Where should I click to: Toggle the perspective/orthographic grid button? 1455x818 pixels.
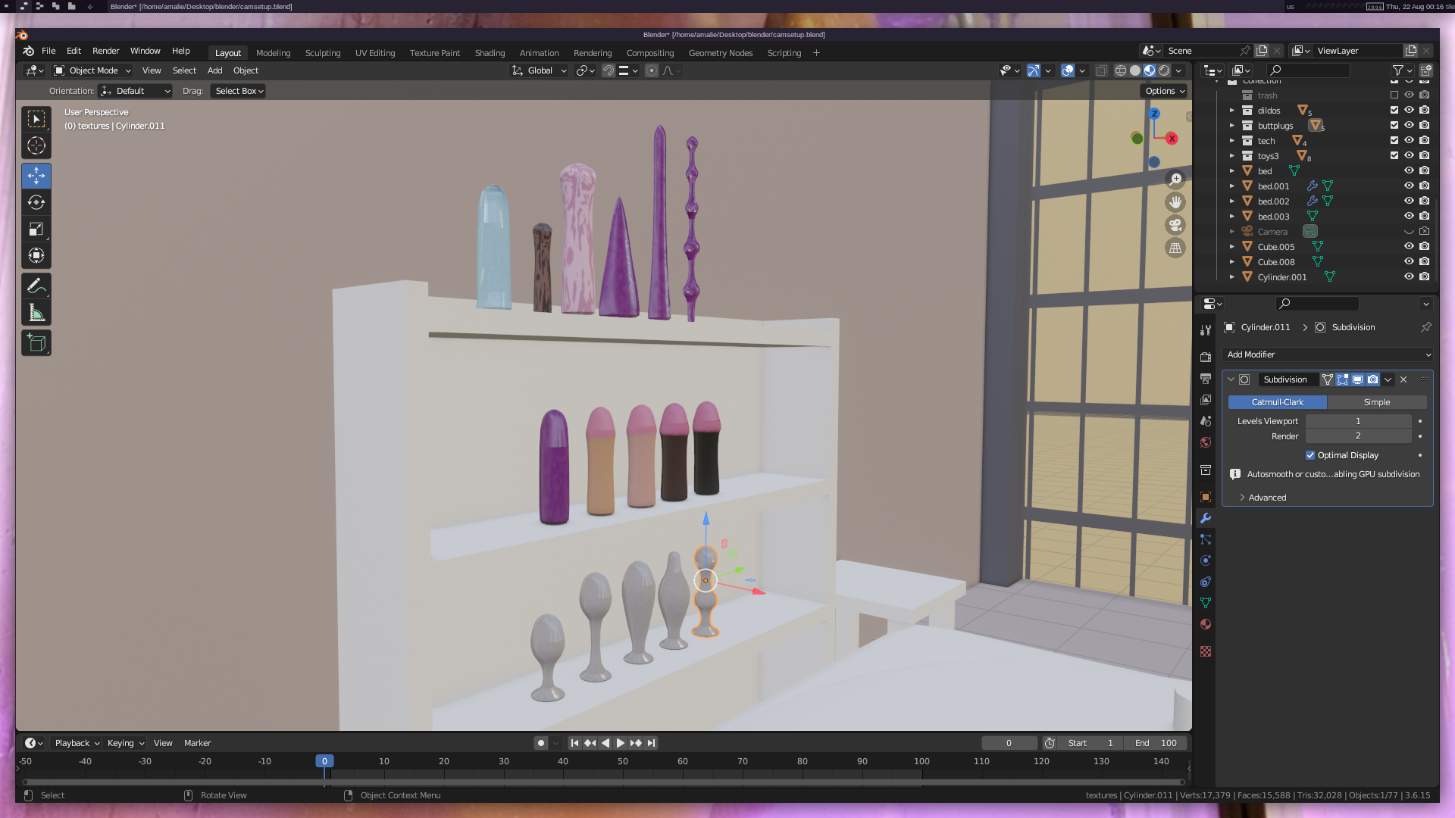coord(1175,248)
